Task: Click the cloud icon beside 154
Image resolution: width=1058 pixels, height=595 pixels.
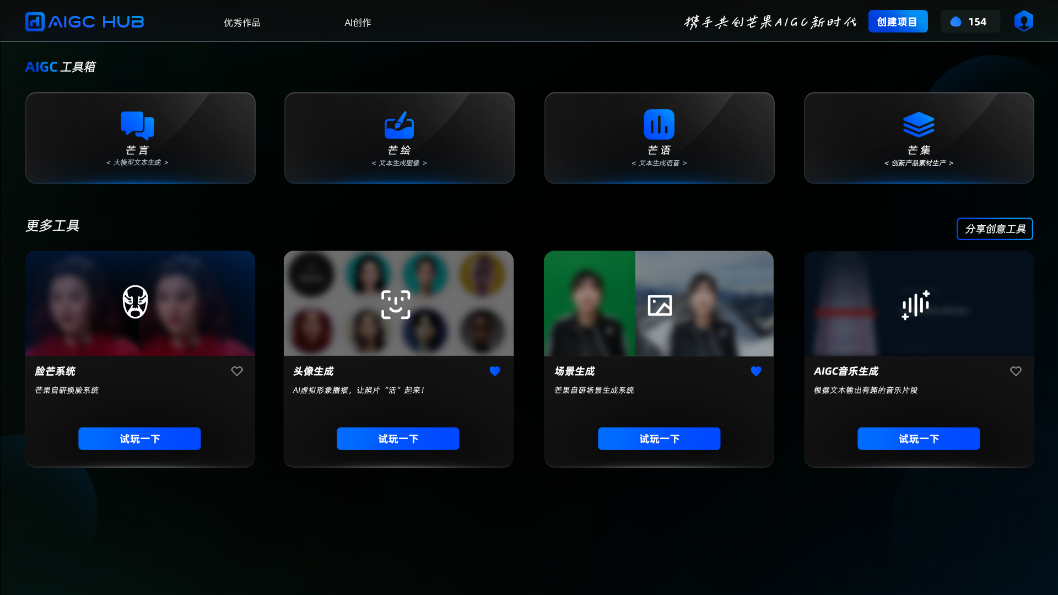Action: (956, 21)
